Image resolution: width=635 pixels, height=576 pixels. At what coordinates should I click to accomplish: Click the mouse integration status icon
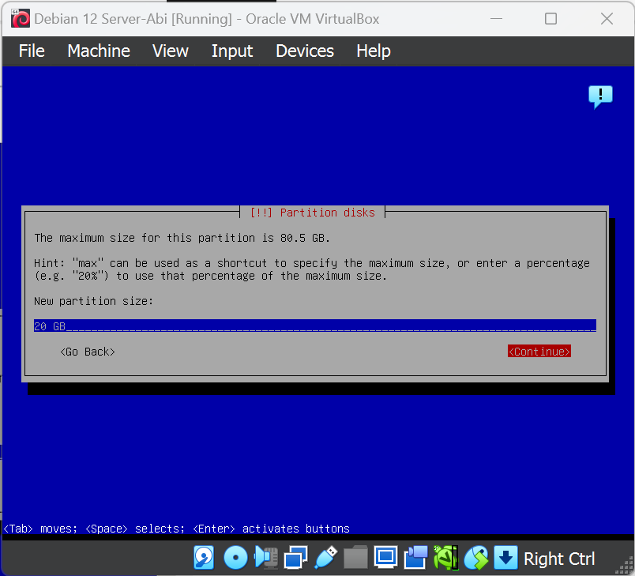pyautogui.click(x=475, y=558)
